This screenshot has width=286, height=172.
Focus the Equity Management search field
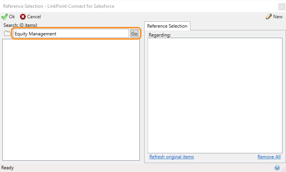(71, 33)
